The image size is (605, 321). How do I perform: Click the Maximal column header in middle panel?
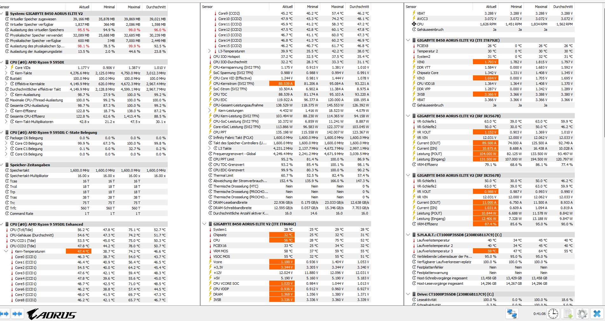coord(333,7)
